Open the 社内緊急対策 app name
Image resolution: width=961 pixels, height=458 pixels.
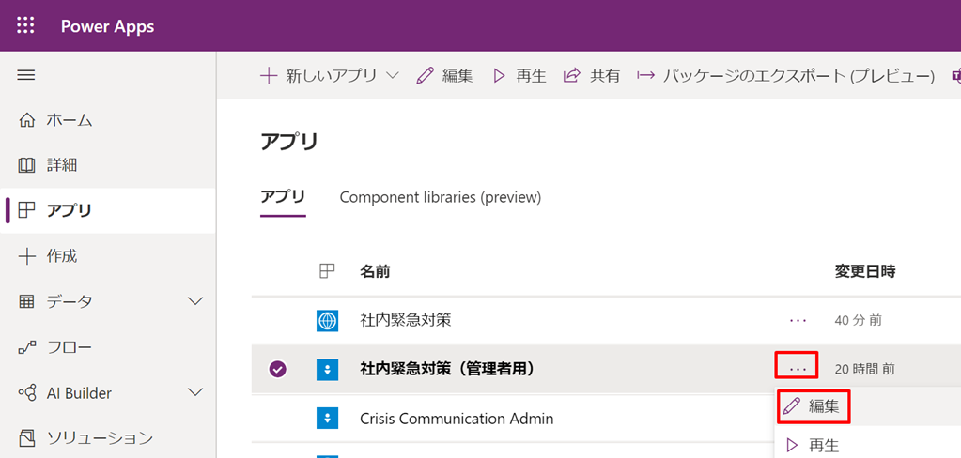[406, 320]
